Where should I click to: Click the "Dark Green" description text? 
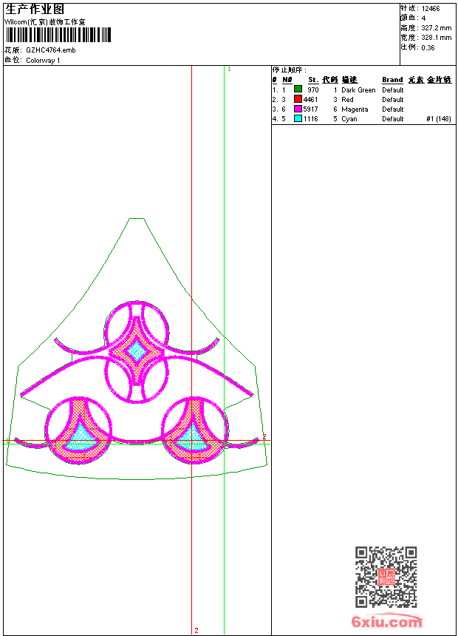click(358, 90)
